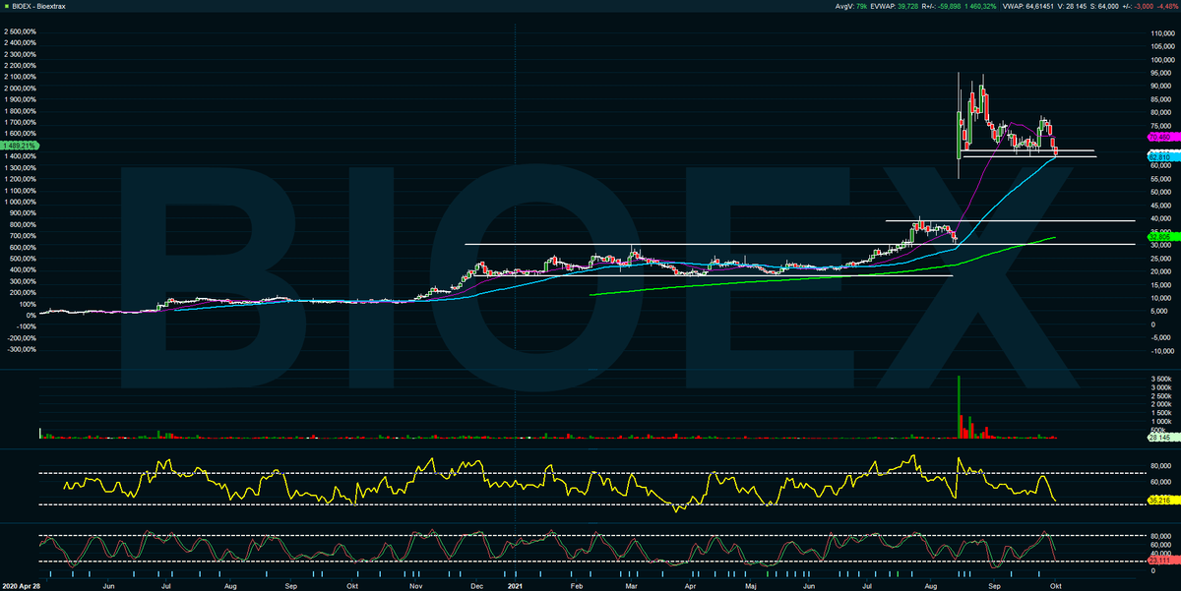1181x591 pixels.
Task: Click the 100,000 price axis label
Action: pyautogui.click(x=1162, y=59)
